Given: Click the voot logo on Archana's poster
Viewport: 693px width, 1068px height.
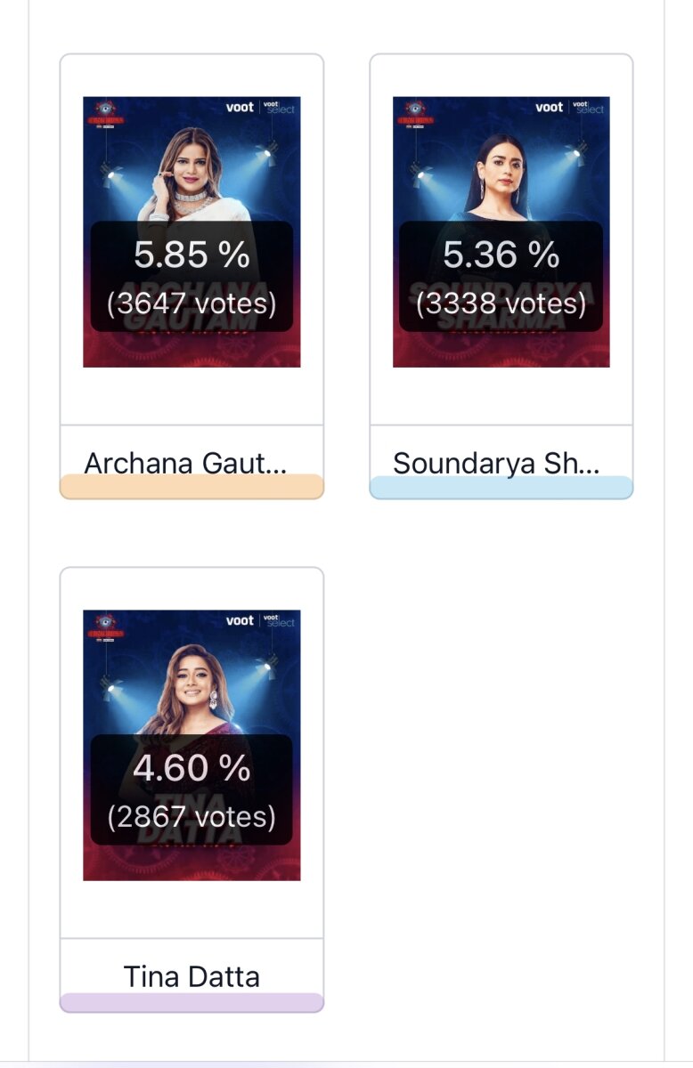Looking at the screenshot, I should (240, 108).
